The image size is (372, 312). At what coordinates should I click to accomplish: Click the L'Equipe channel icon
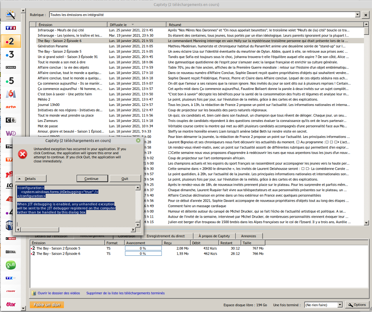[x=11, y=291]
